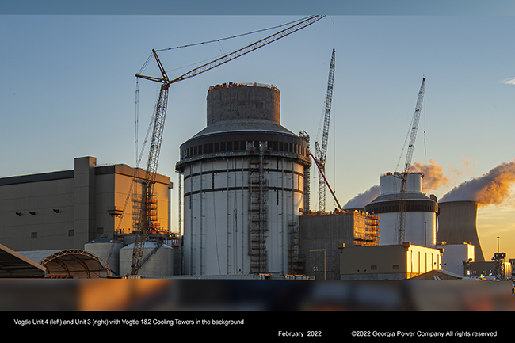Screen dimensions: 515x343
Task: Click the cooling tower on the right
Action: click(460, 226)
